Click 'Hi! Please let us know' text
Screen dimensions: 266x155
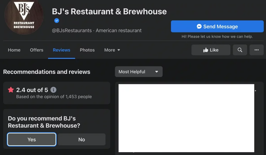pos(217,36)
